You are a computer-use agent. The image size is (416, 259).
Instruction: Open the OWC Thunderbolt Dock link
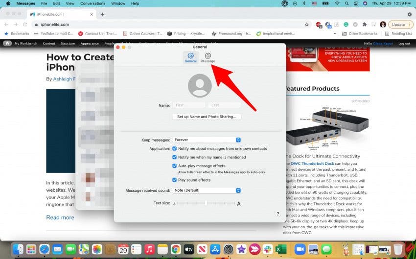click(x=312, y=163)
